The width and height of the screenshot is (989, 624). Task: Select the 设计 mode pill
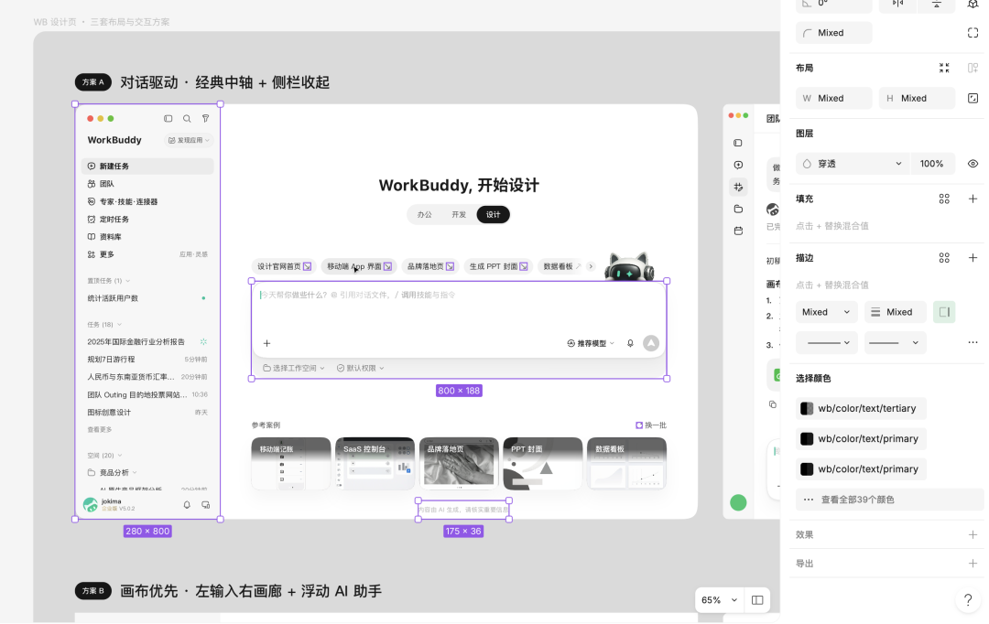click(x=494, y=215)
